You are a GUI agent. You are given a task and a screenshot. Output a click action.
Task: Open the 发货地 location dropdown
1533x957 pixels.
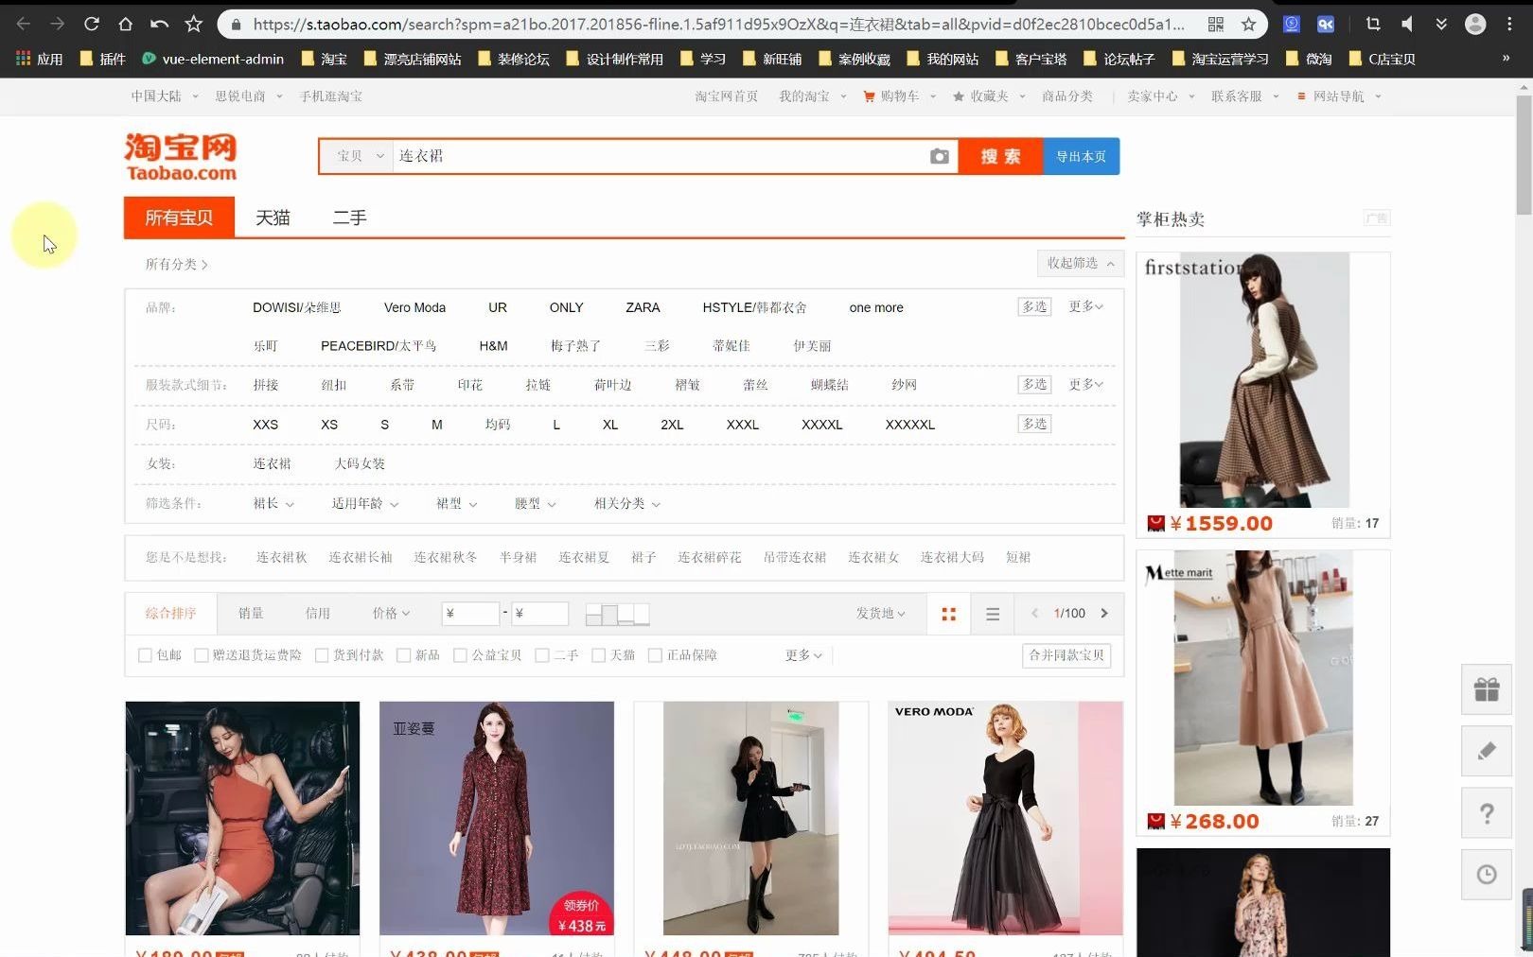881,614
